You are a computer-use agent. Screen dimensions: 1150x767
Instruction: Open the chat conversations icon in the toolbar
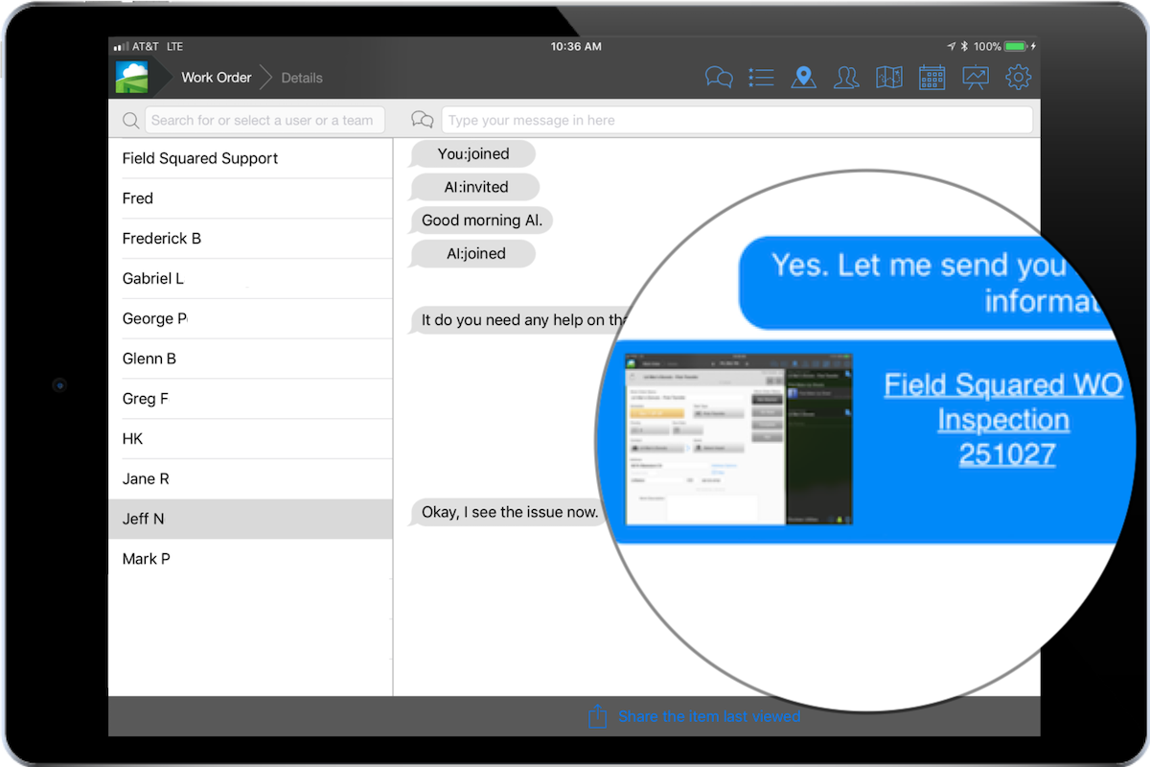point(719,77)
